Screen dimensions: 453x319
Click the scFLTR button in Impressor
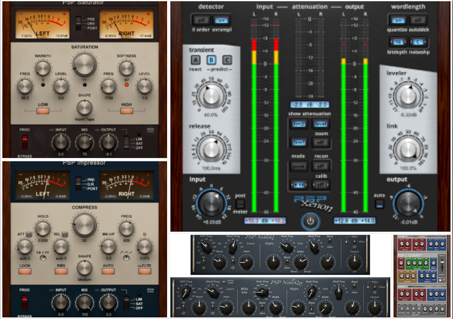click(145, 271)
